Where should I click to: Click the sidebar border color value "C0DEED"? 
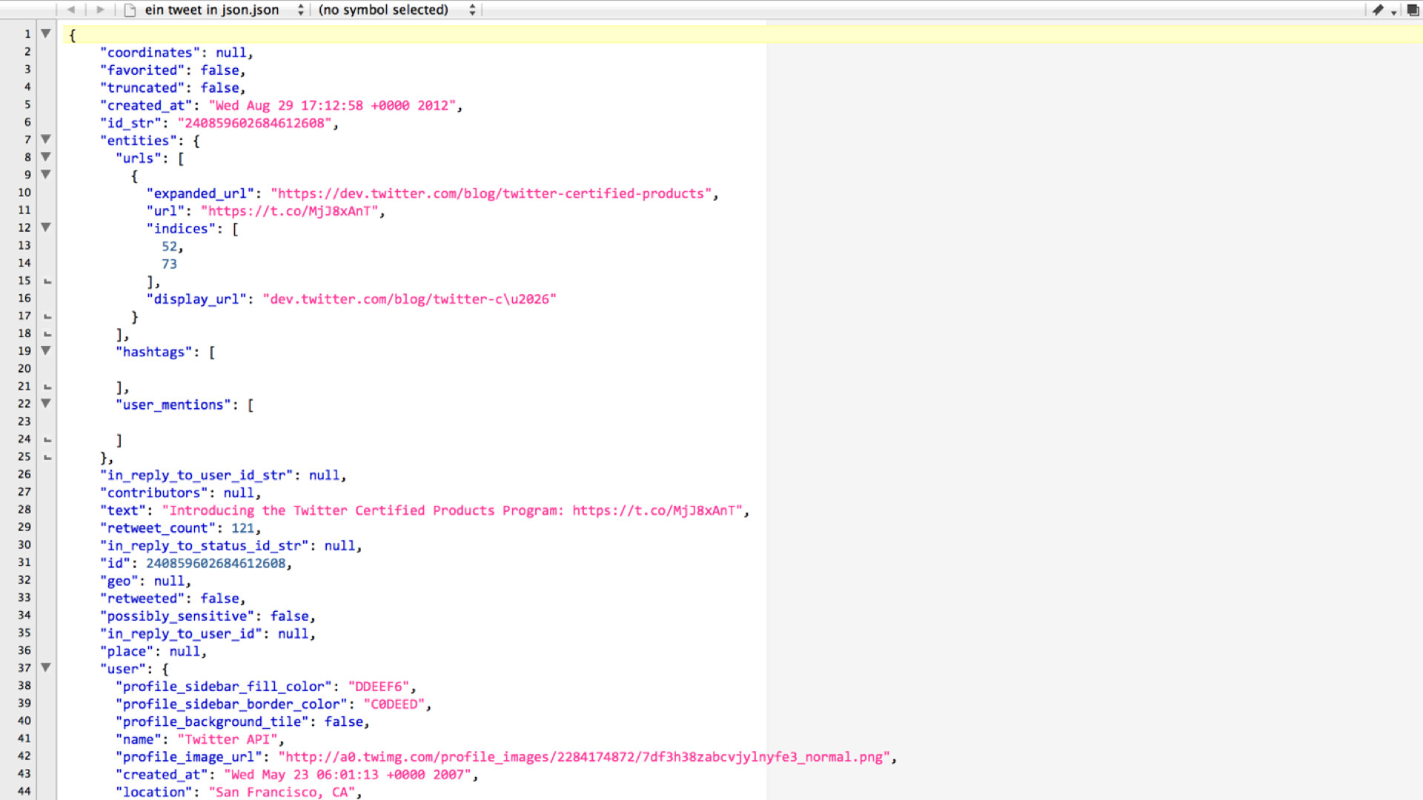pyautogui.click(x=394, y=704)
